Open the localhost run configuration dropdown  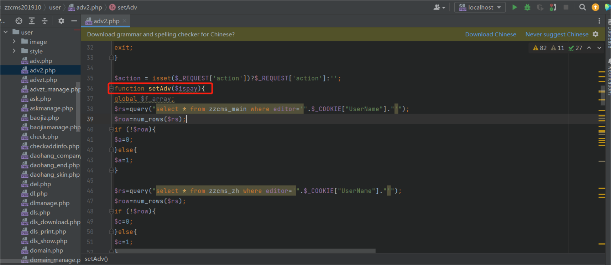(x=480, y=7)
